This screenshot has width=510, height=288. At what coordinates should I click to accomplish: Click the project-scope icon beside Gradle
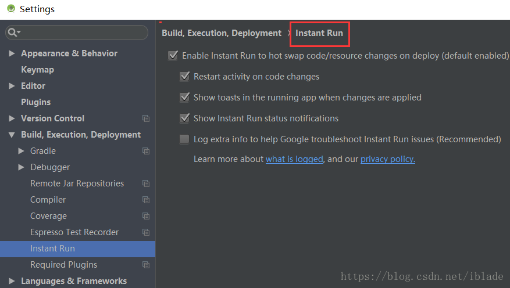[146, 151]
